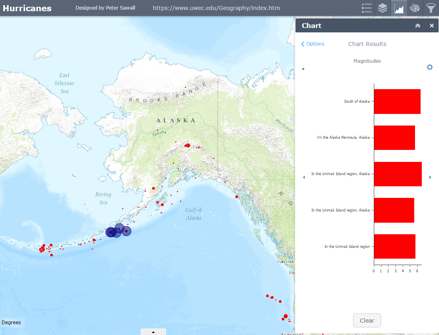This screenshot has width=439, height=335.
Task: Open the Chart tool icon
Action: tap(399, 8)
